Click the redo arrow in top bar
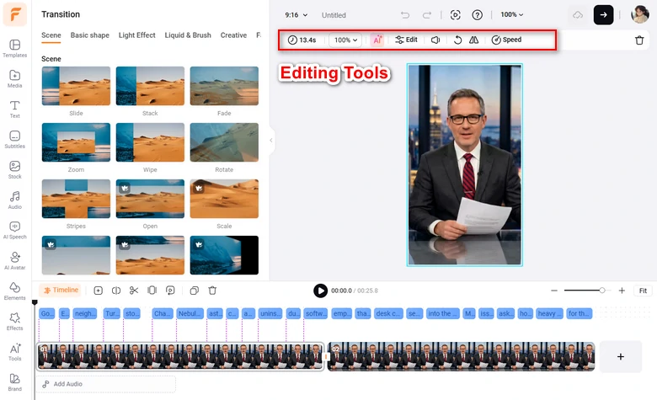657x400 pixels. pos(426,15)
